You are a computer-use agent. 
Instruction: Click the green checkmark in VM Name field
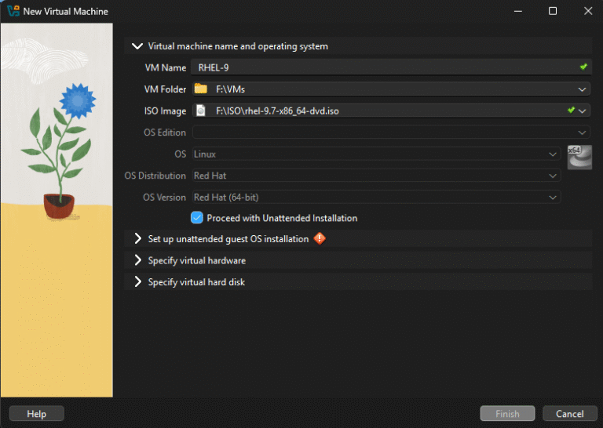[582, 67]
